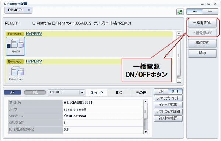Viewport: 221px width, 141px height.
Task: Click the ホスト名 row label
Action: 15,102
